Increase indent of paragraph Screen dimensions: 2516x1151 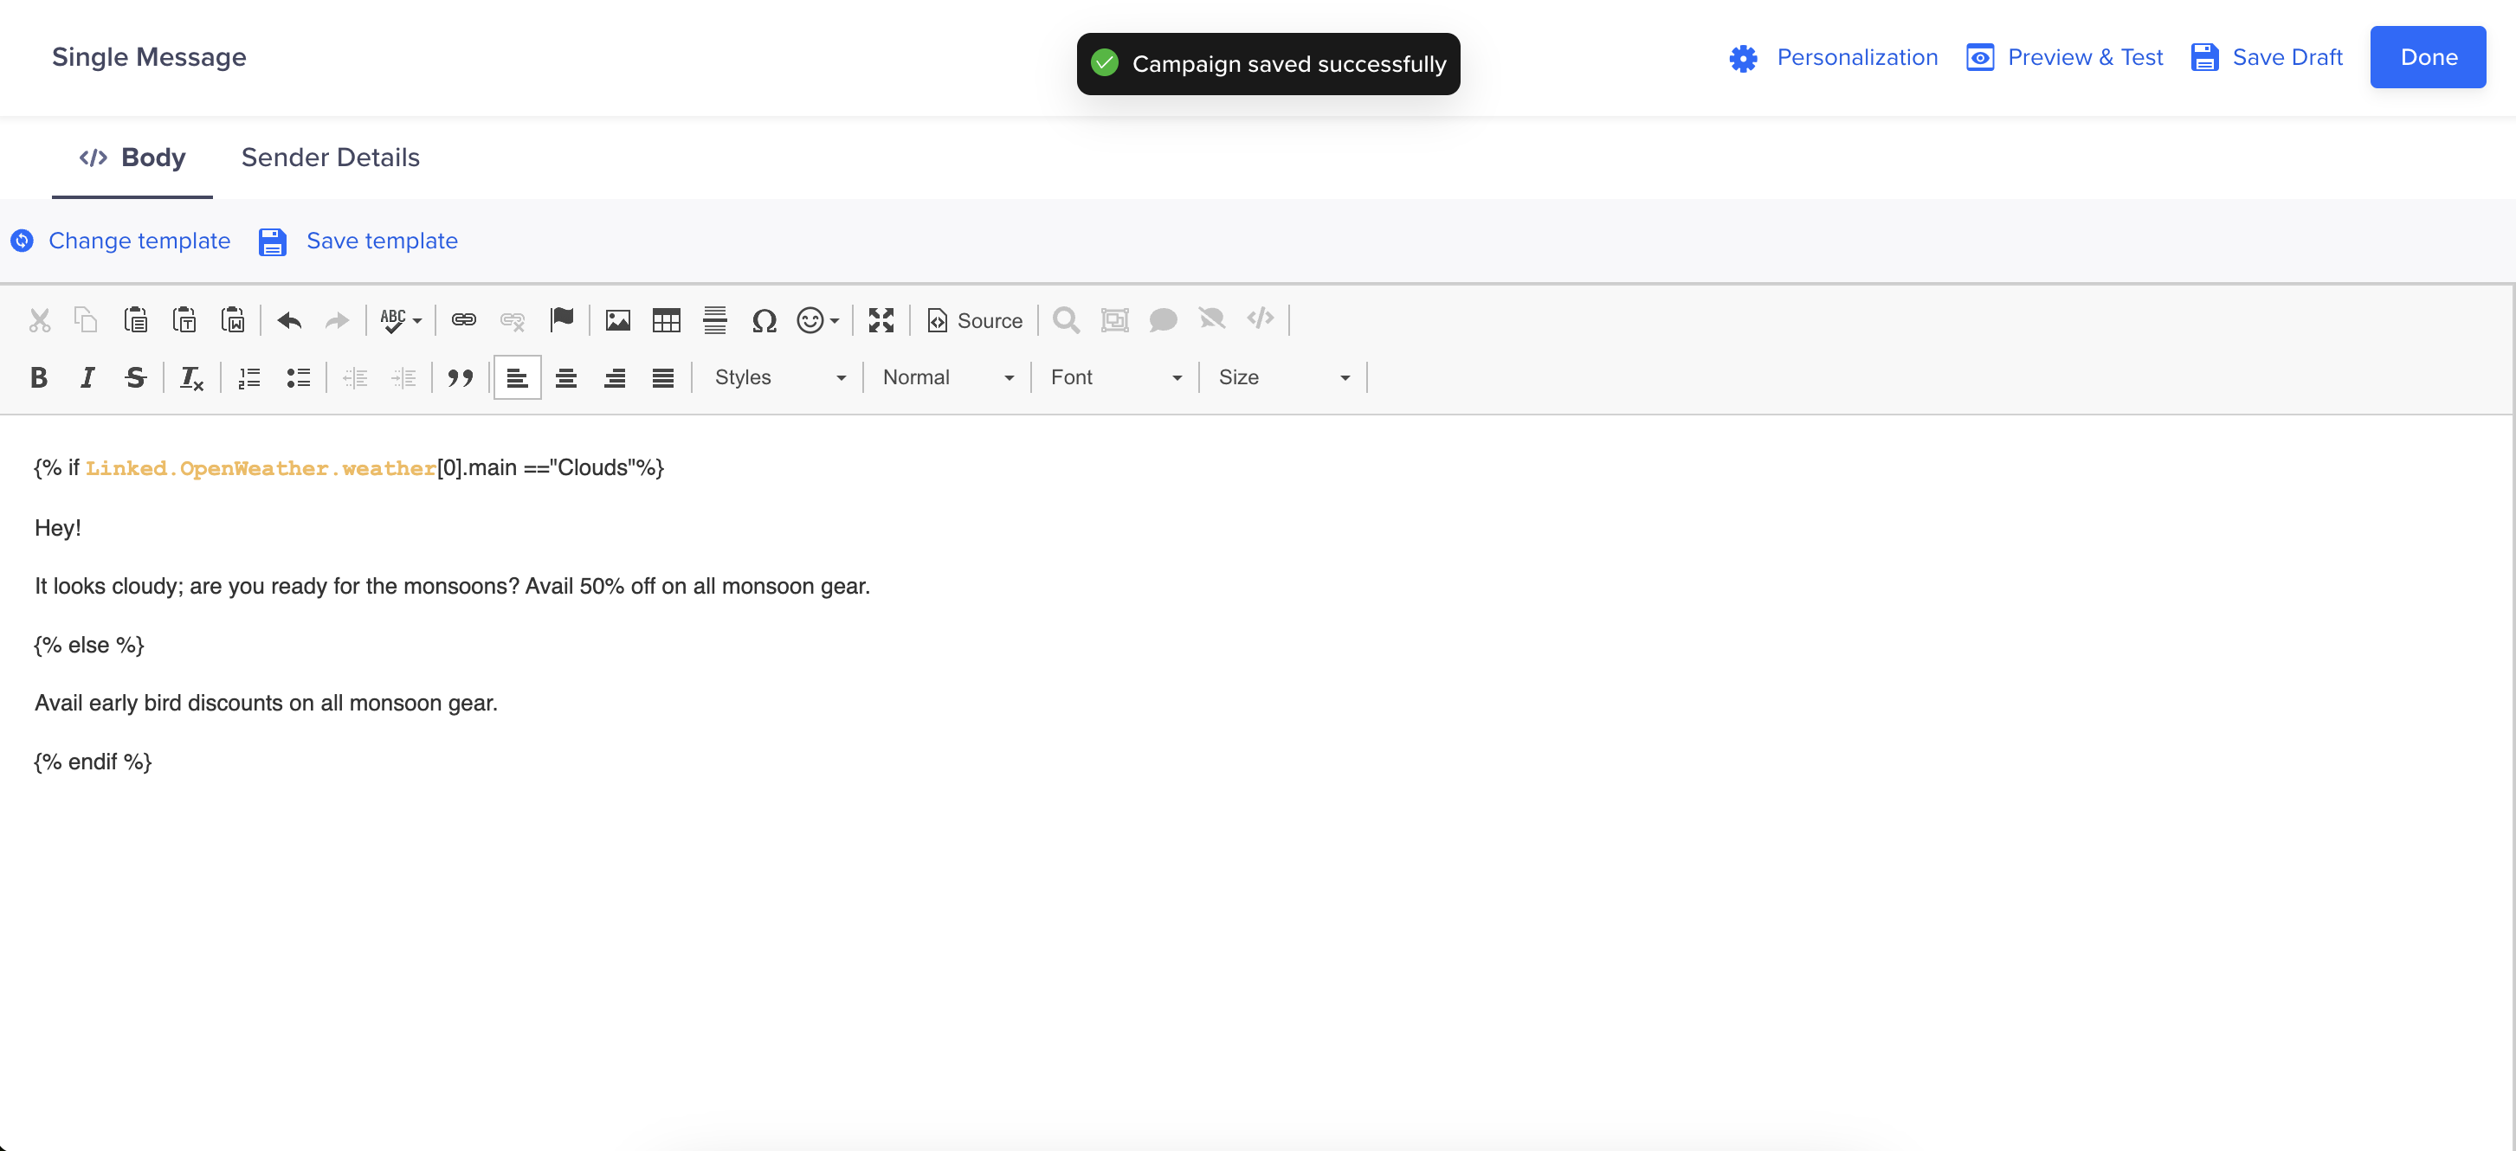[403, 378]
